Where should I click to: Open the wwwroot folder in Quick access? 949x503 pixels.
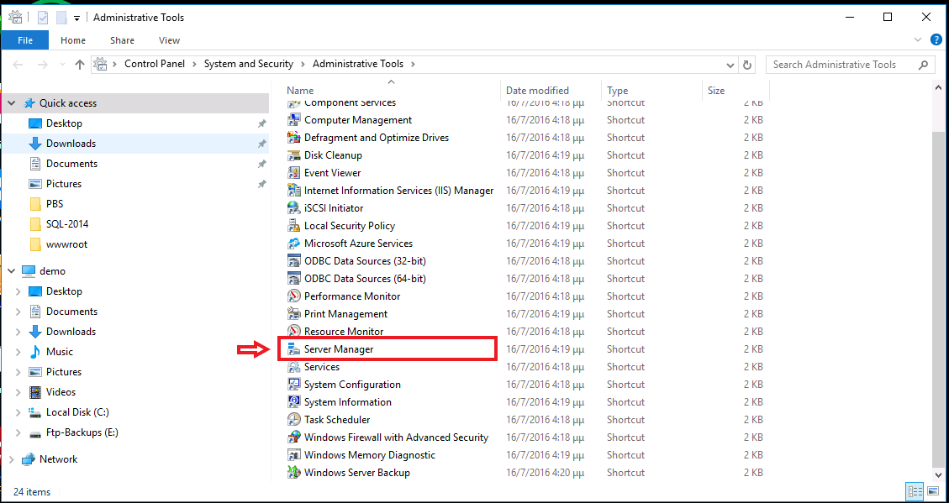[66, 244]
